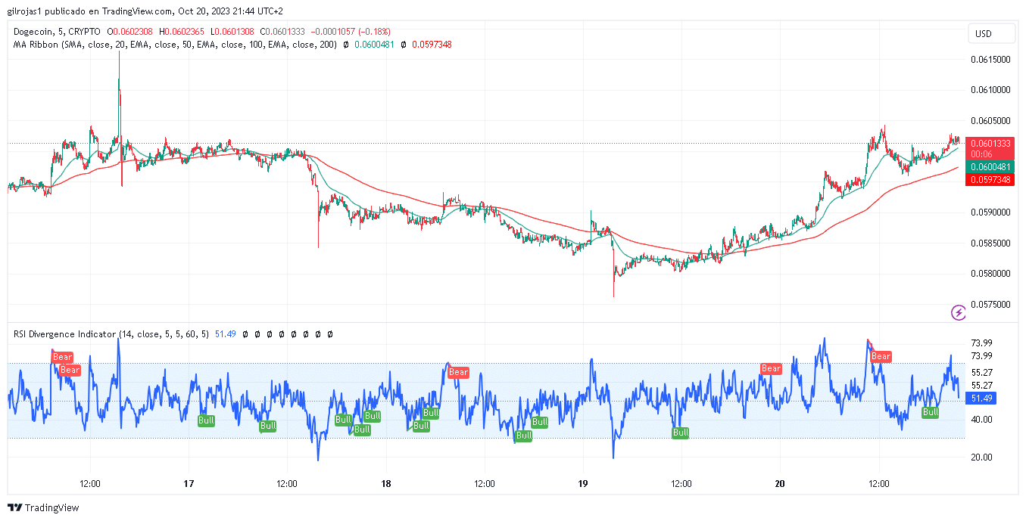Viewport: 1026px width, 521px height.
Task: Click date label 19 on the time axis
Action: tap(583, 483)
